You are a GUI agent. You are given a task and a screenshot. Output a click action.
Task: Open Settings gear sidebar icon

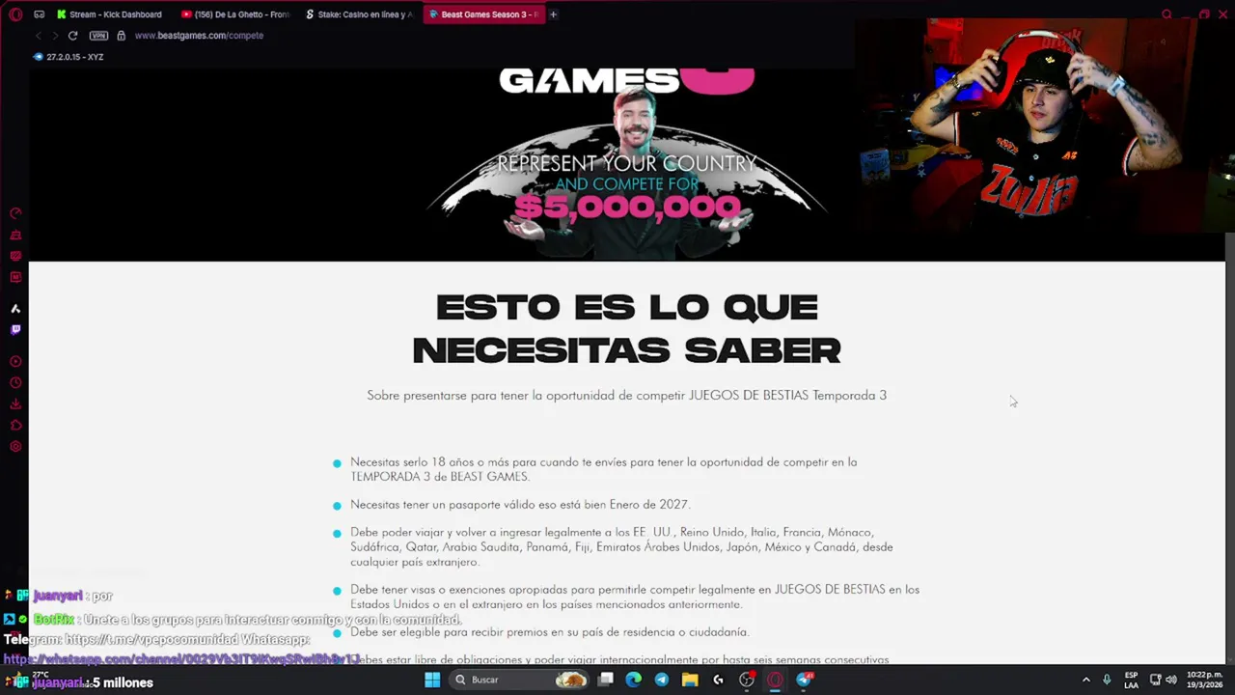15,447
